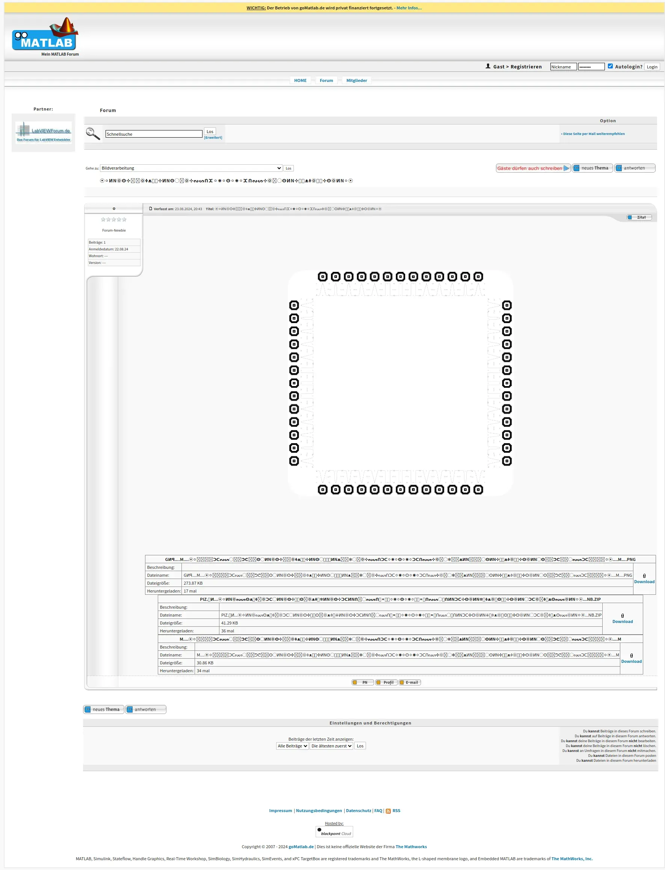Click the RSS text link in the footer

coord(396,811)
